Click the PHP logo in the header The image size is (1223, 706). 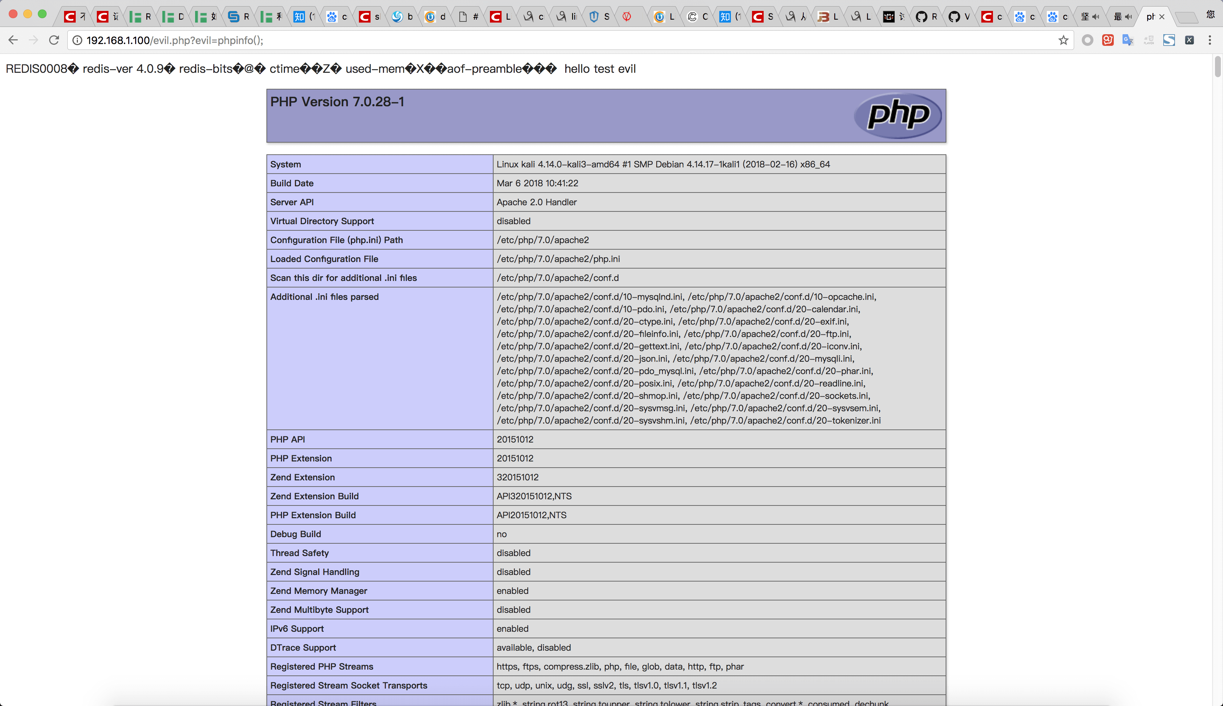[x=898, y=115]
